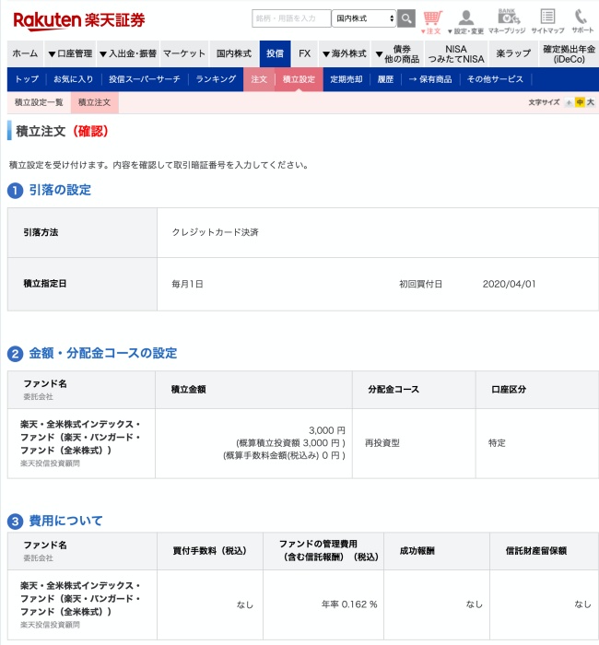The image size is (599, 645).
Task: Switch to 積立注文 sub-tab
Action: click(95, 102)
